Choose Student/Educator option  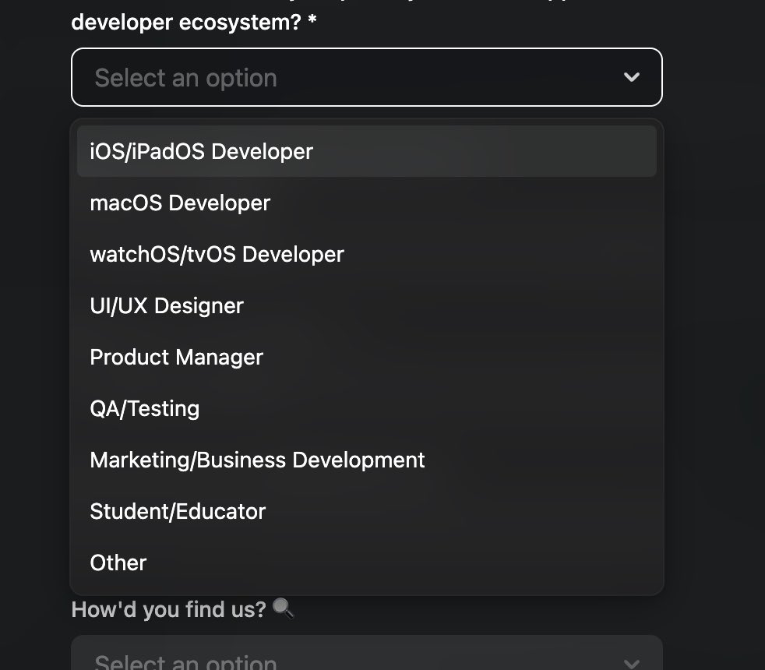(x=366, y=511)
